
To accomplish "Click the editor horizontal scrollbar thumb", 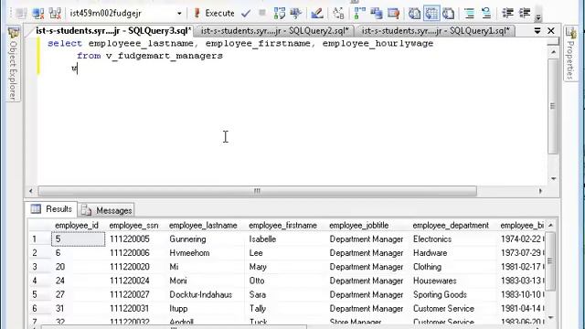I will 258,191.
